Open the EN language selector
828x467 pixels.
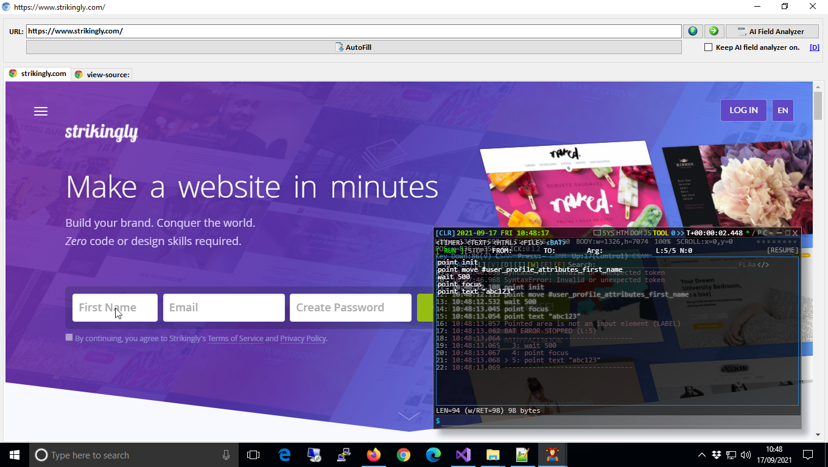click(x=782, y=110)
